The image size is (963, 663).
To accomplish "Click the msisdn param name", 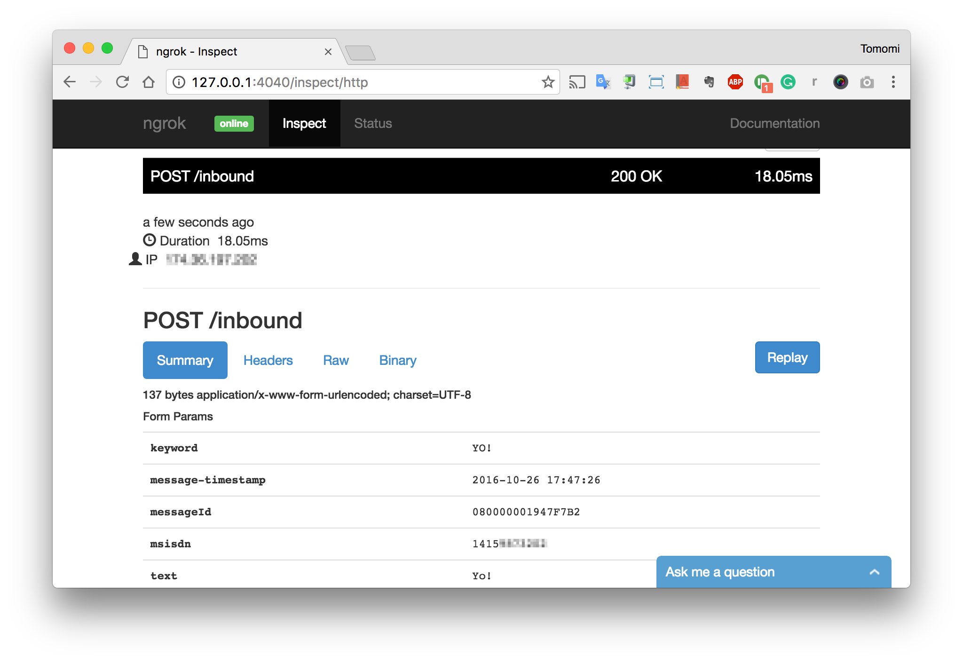I will 170,544.
